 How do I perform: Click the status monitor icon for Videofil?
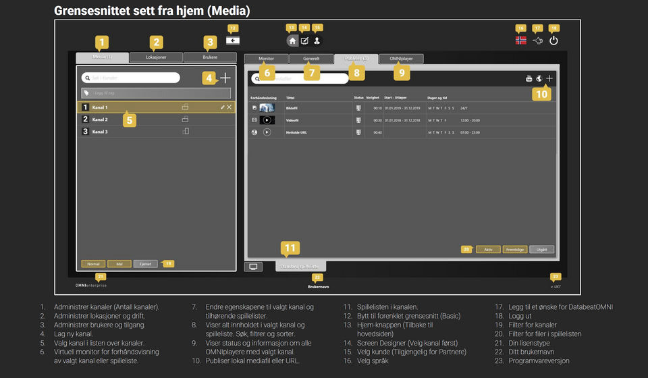click(x=358, y=120)
